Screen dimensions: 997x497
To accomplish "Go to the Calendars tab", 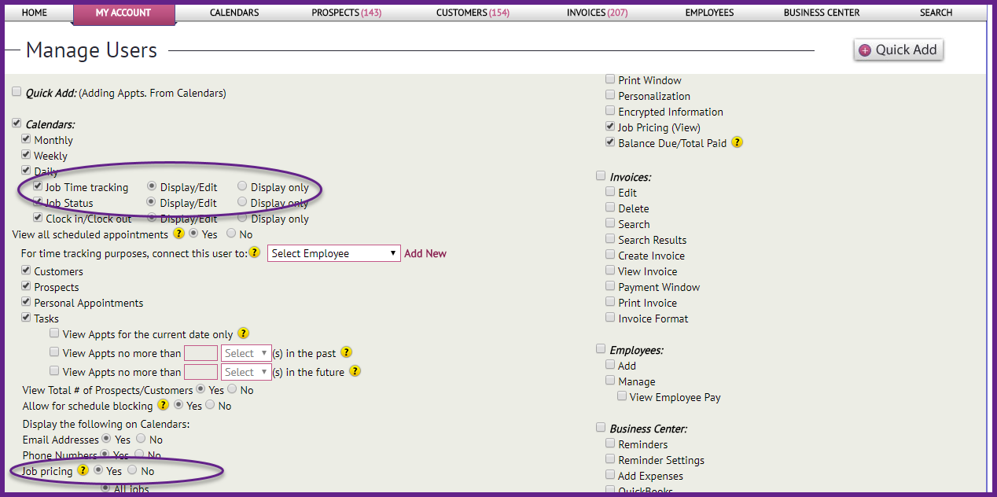I will pos(234,13).
